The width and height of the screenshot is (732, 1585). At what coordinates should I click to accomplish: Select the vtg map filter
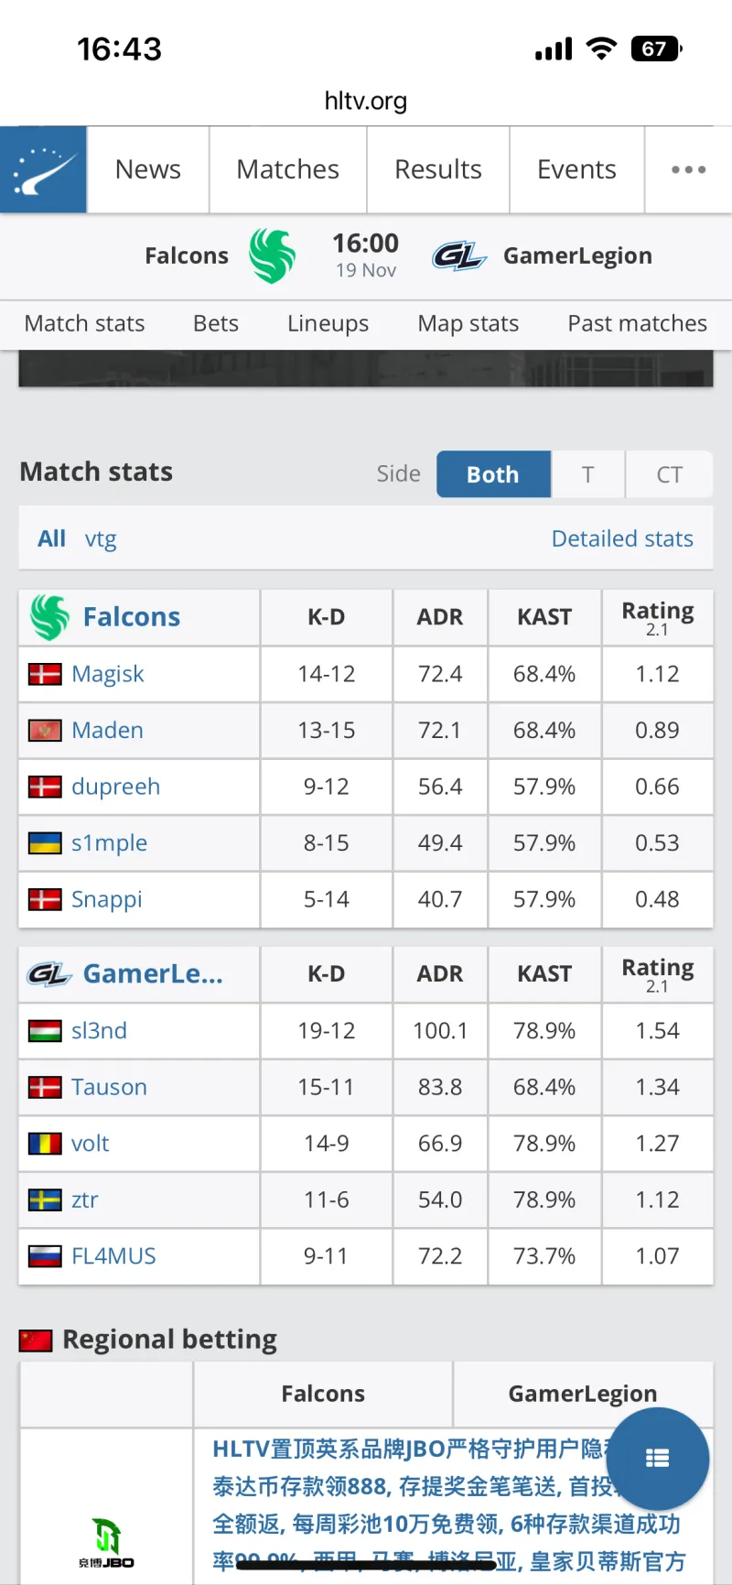coord(101,538)
